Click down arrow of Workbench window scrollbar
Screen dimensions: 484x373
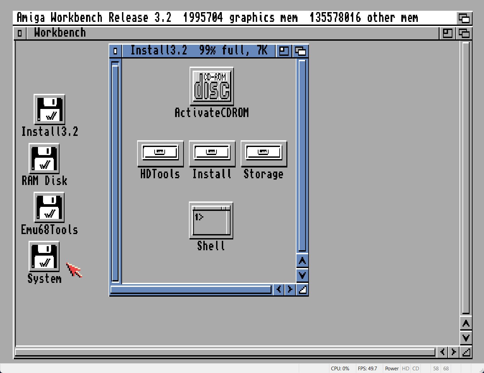[x=466, y=338]
